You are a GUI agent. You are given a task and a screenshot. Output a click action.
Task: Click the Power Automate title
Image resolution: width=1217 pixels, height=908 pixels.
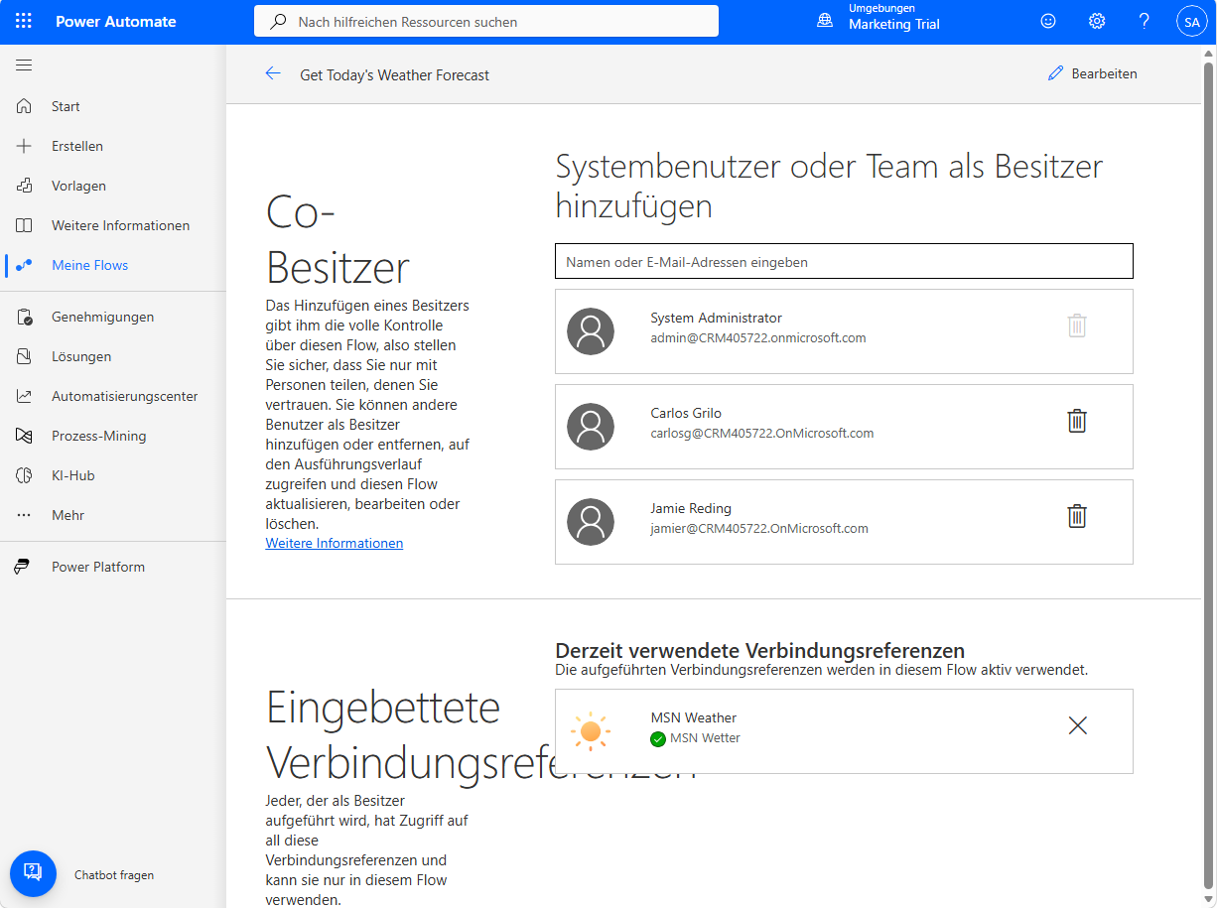[x=116, y=21]
